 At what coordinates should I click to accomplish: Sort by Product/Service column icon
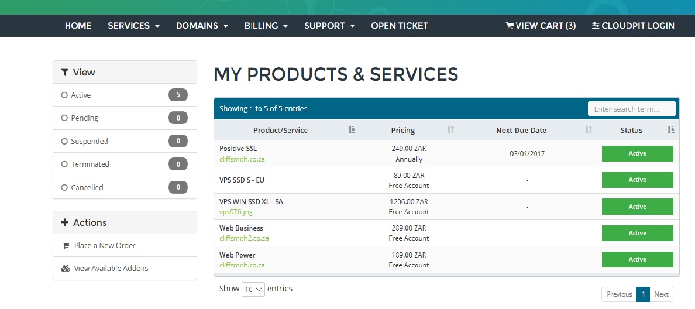[352, 130]
